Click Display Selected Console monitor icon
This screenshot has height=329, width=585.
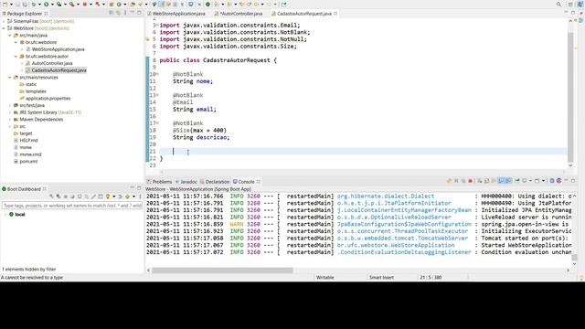pos(524,181)
